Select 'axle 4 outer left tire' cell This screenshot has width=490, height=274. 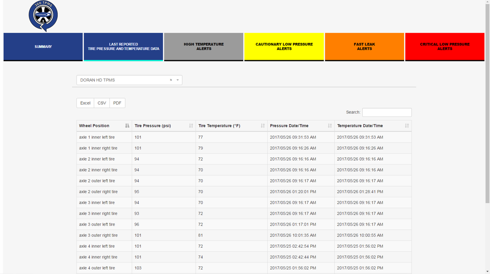pyautogui.click(x=104, y=268)
